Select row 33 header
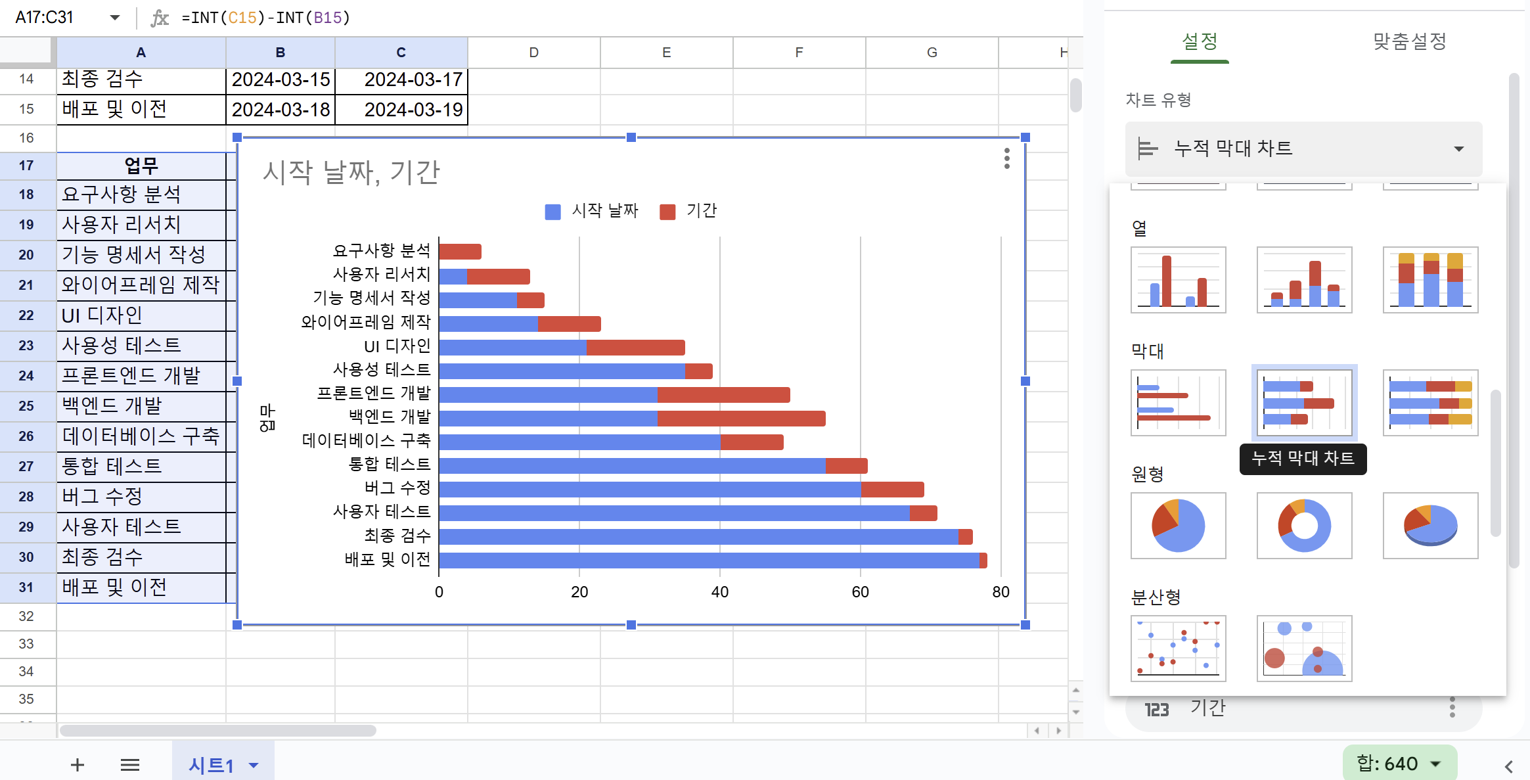This screenshot has height=780, width=1530. coord(27,644)
